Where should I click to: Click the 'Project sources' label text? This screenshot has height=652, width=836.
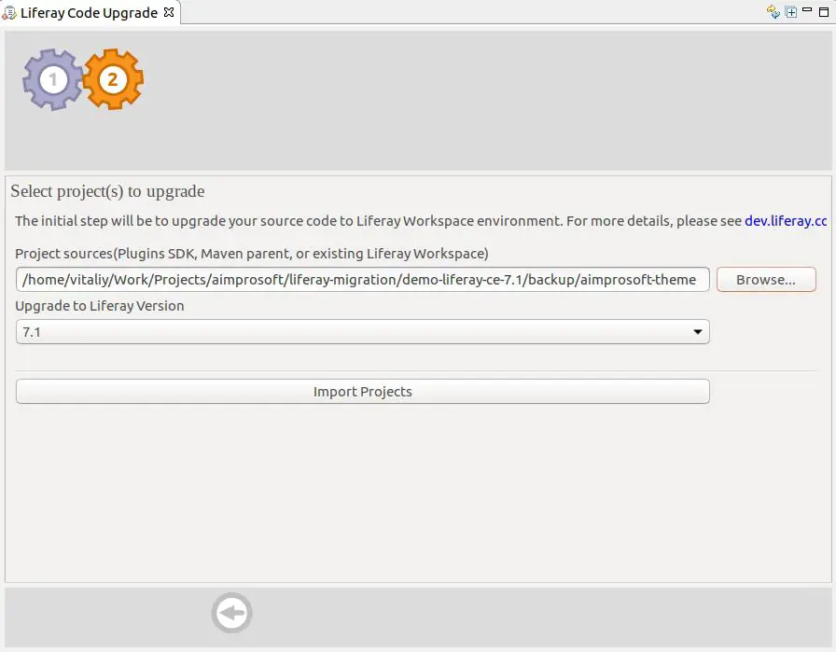(252, 254)
